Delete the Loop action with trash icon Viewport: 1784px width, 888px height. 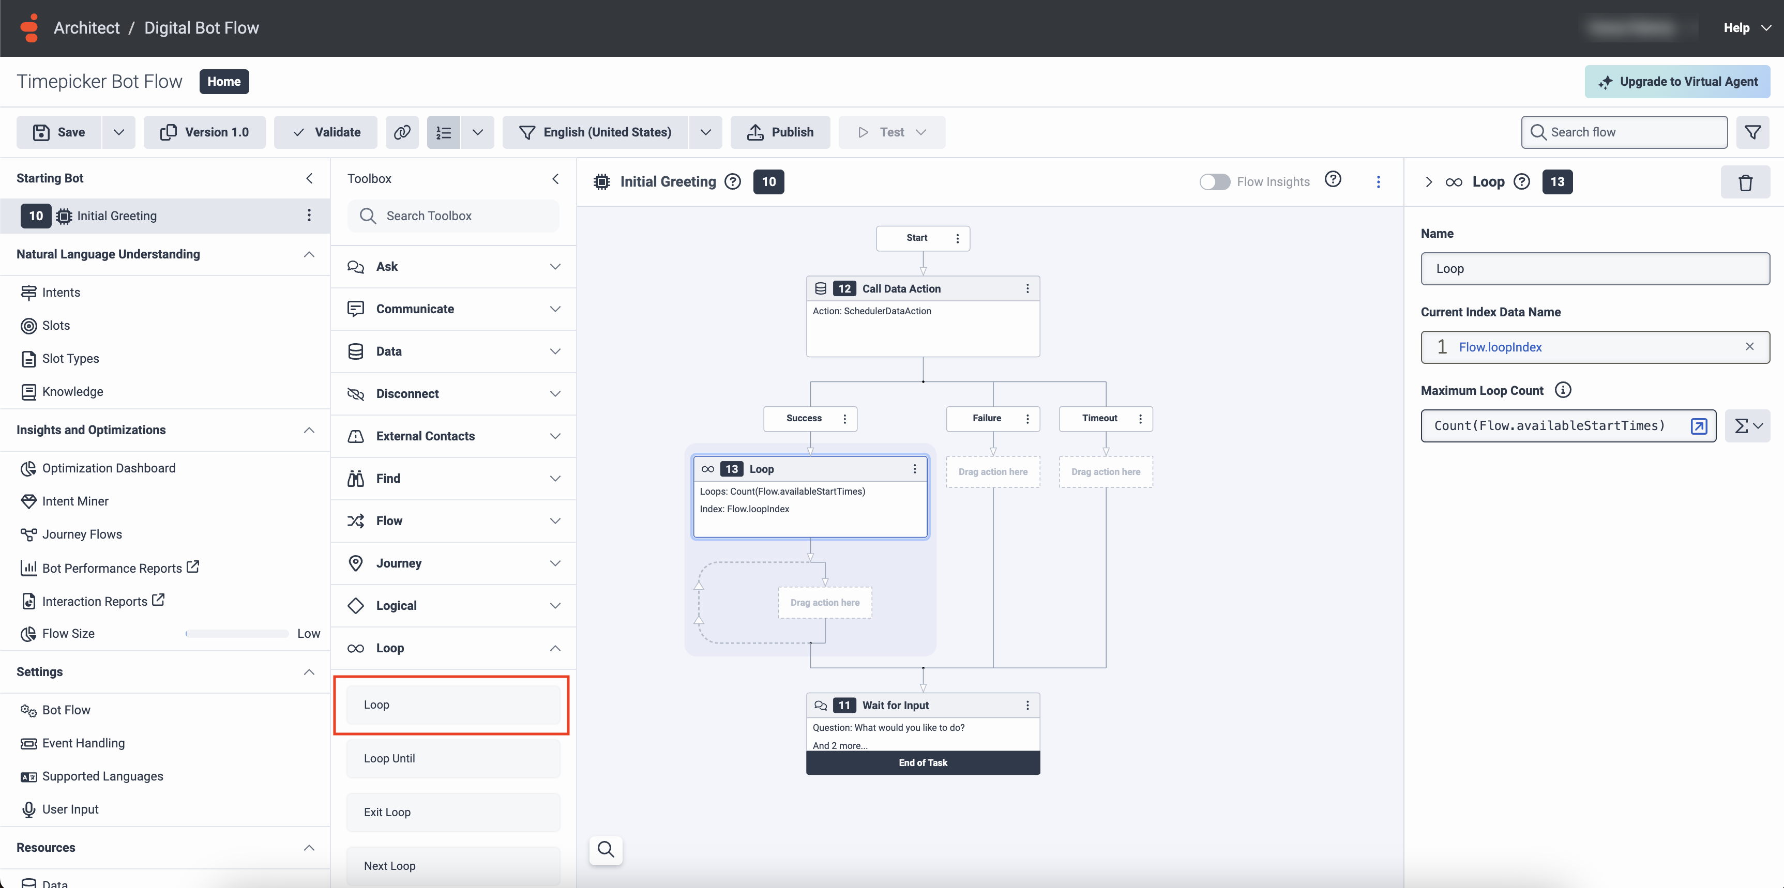(1745, 182)
